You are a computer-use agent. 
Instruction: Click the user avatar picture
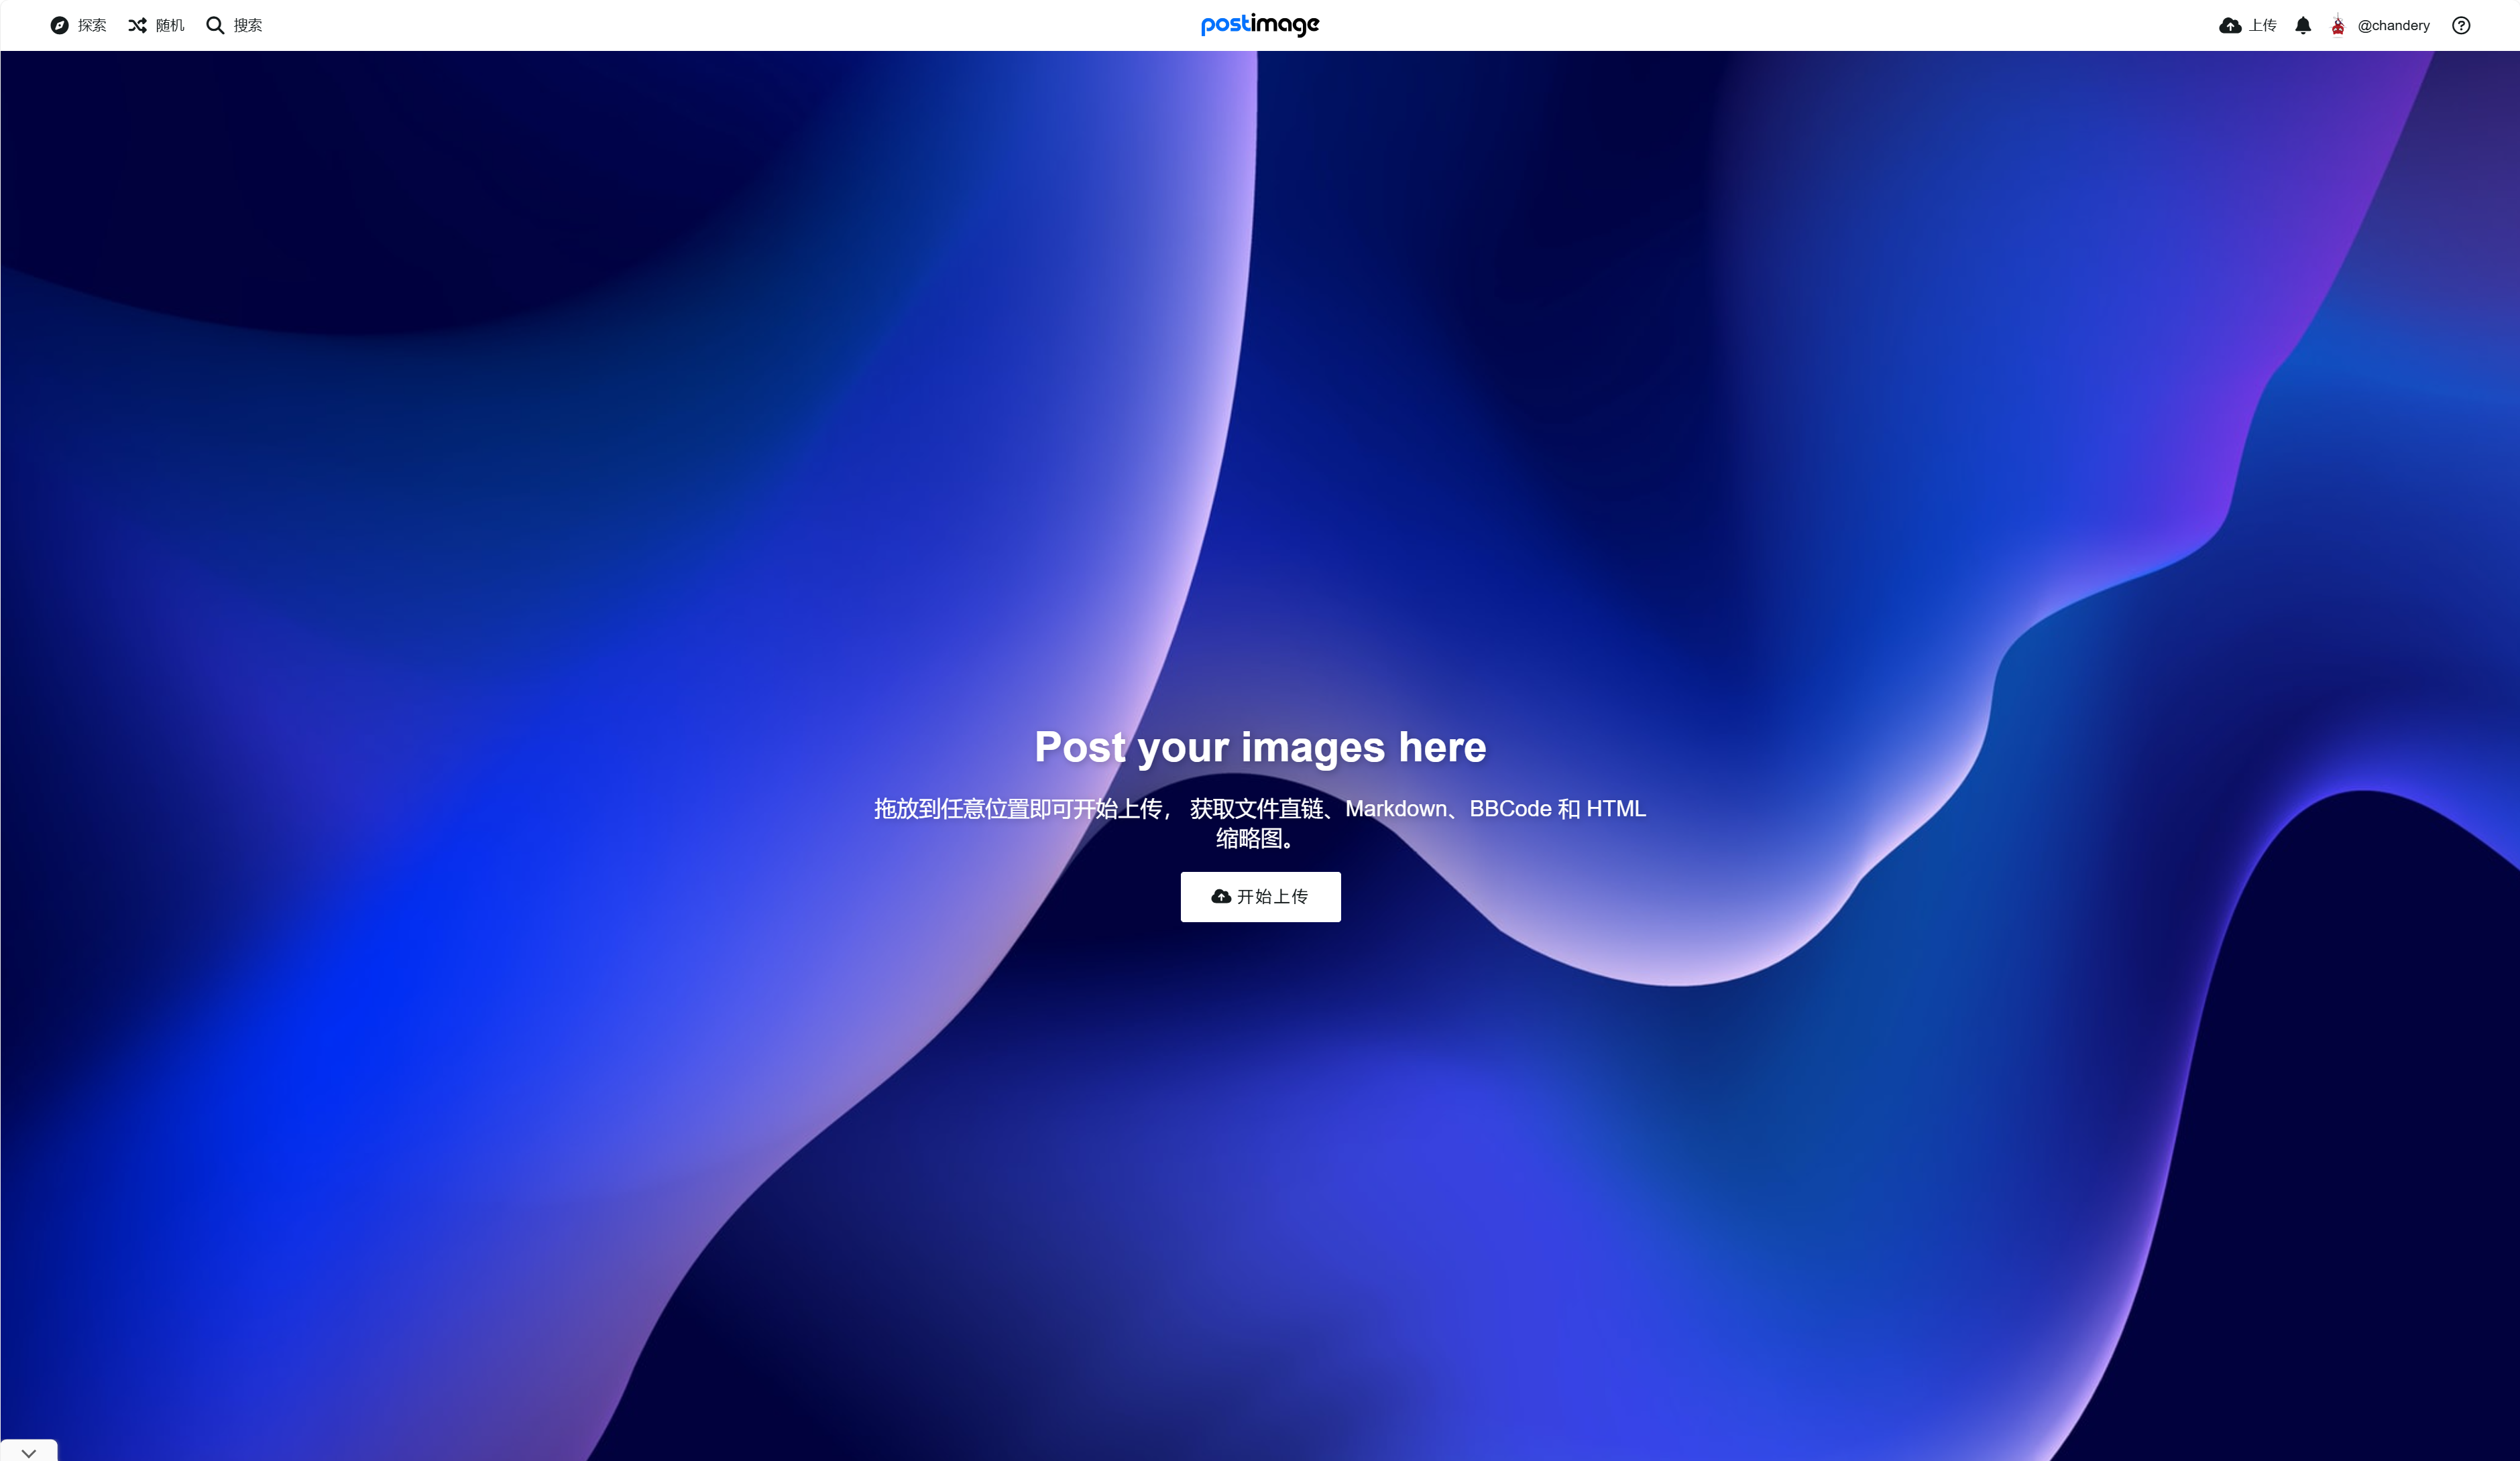2338,25
